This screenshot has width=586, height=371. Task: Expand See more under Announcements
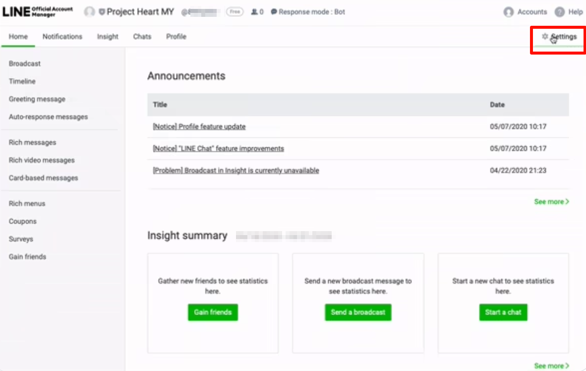click(x=551, y=202)
